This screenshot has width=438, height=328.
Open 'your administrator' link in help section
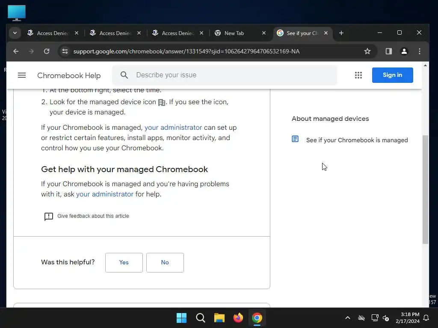click(105, 194)
